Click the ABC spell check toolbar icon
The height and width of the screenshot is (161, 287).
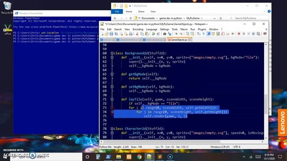[265, 34]
